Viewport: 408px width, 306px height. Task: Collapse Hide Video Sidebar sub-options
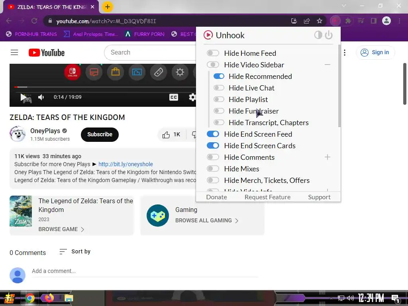tap(328, 65)
